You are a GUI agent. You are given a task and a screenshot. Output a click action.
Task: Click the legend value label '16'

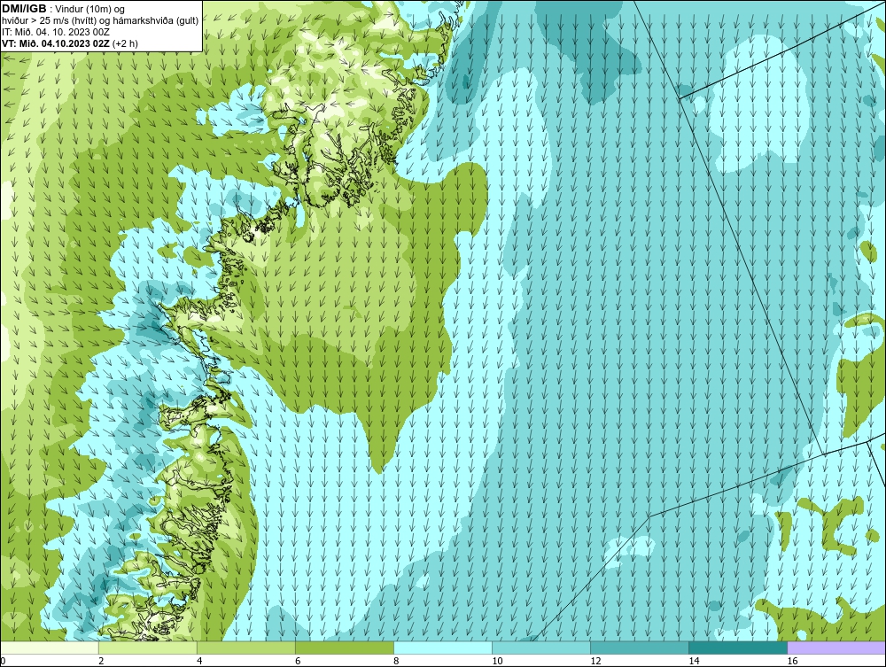point(792,661)
